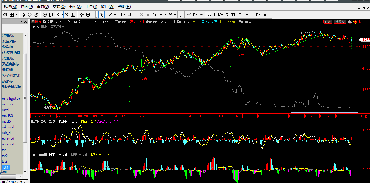The height and width of the screenshot is (183, 370).
Task: Click the document list icon in the toolbar
Action: [x=51, y=15]
